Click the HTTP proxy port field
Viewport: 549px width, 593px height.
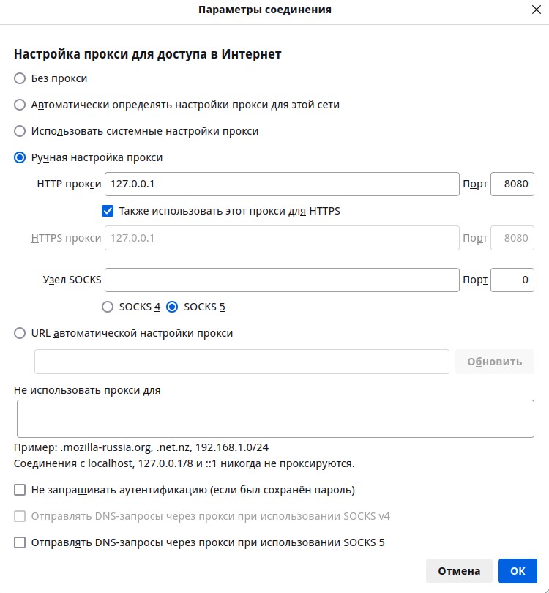click(x=512, y=184)
